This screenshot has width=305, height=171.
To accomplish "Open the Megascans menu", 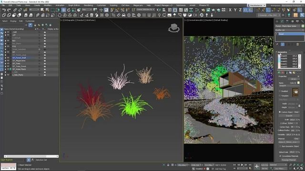I will coord(138,5).
